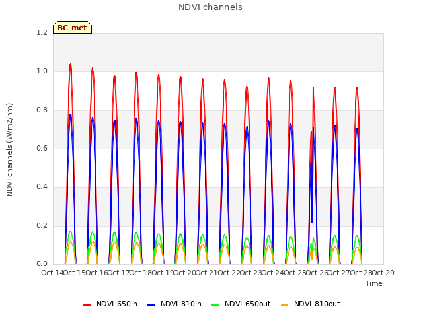Click the 0.0 y-axis tick label

click(x=42, y=264)
